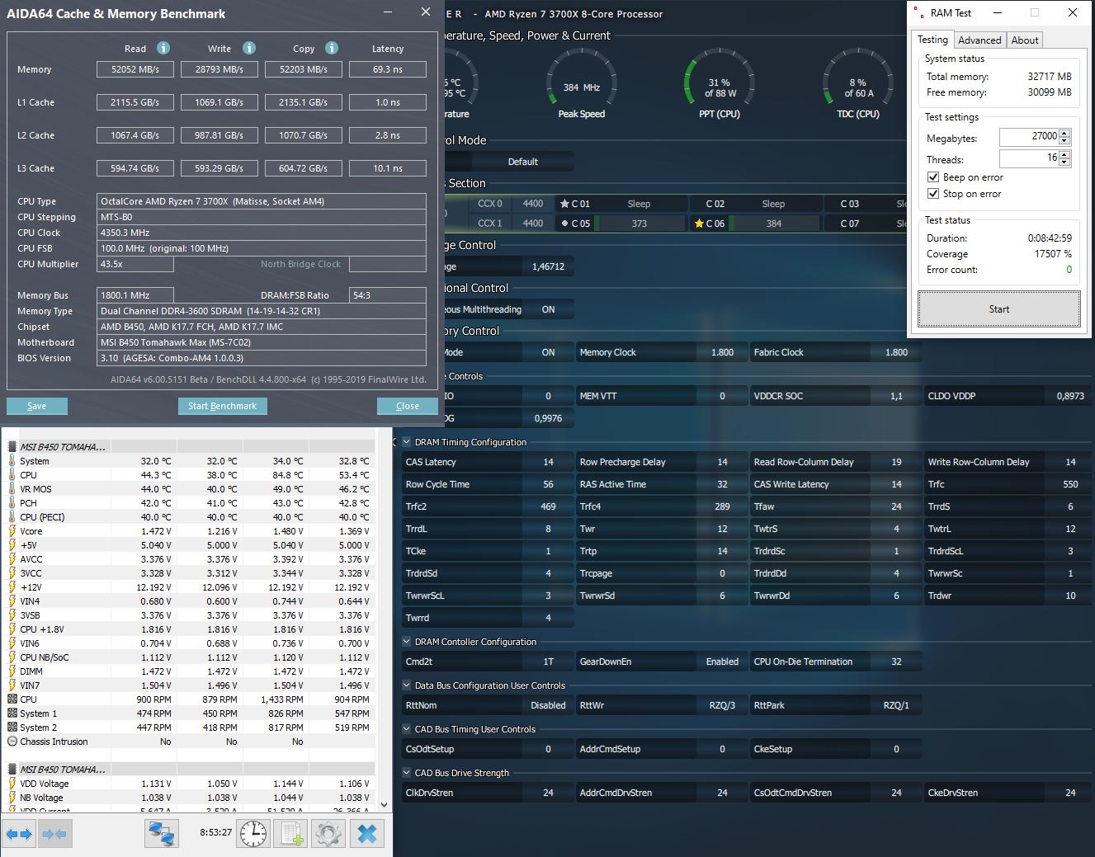This screenshot has height=857, width=1095.
Task: Click the motherboard chip icon of first MSI B450 header
Action: point(12,447)
